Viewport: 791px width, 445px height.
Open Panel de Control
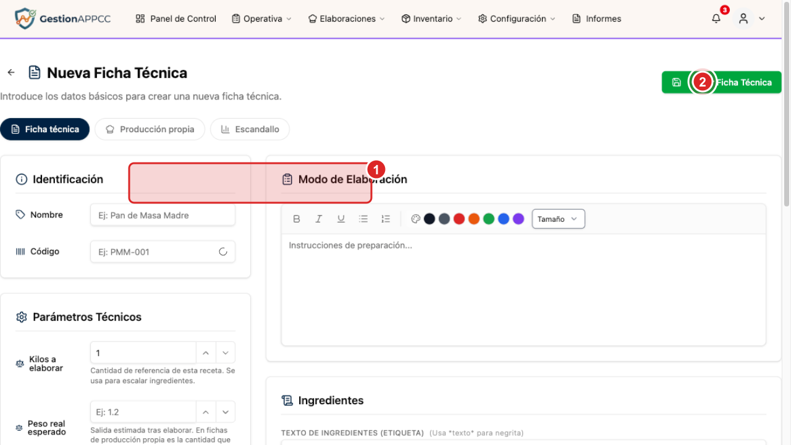pos(176,19)
